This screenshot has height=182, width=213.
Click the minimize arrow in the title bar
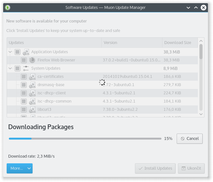coord(188,8)
